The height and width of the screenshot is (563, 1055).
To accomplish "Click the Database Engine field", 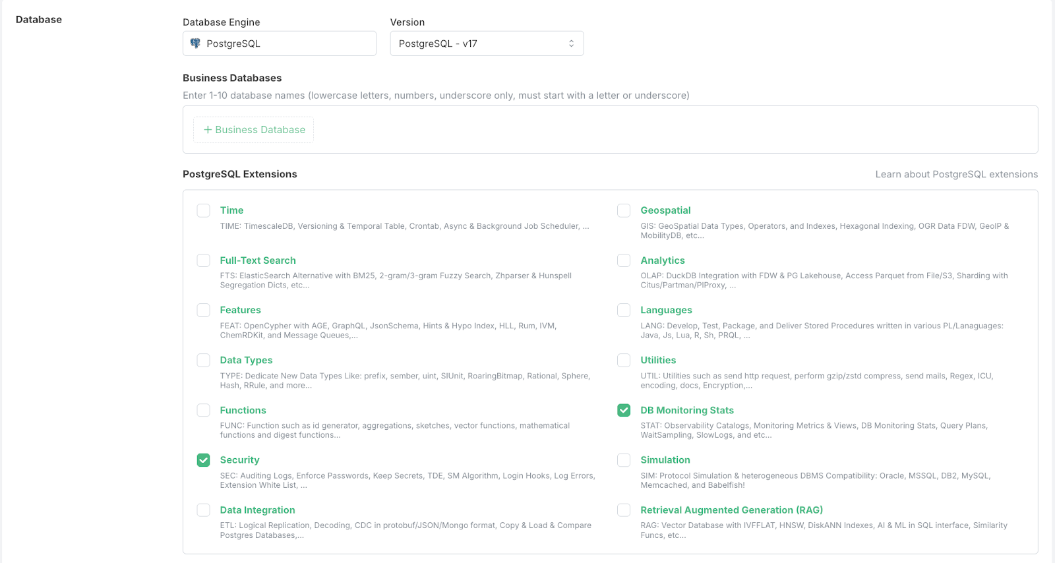I will (x=280, y=44).
